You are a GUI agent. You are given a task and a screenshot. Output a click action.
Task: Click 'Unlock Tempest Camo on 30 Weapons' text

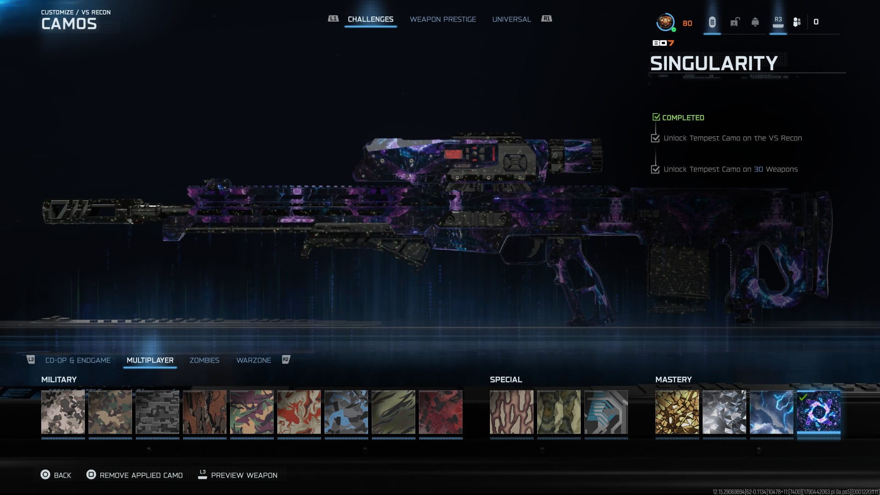pos(731,169)
